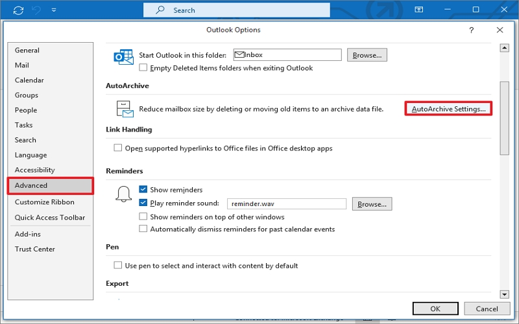Click into the Outlook Search box
519x324 pixels.
coord(237,10)
